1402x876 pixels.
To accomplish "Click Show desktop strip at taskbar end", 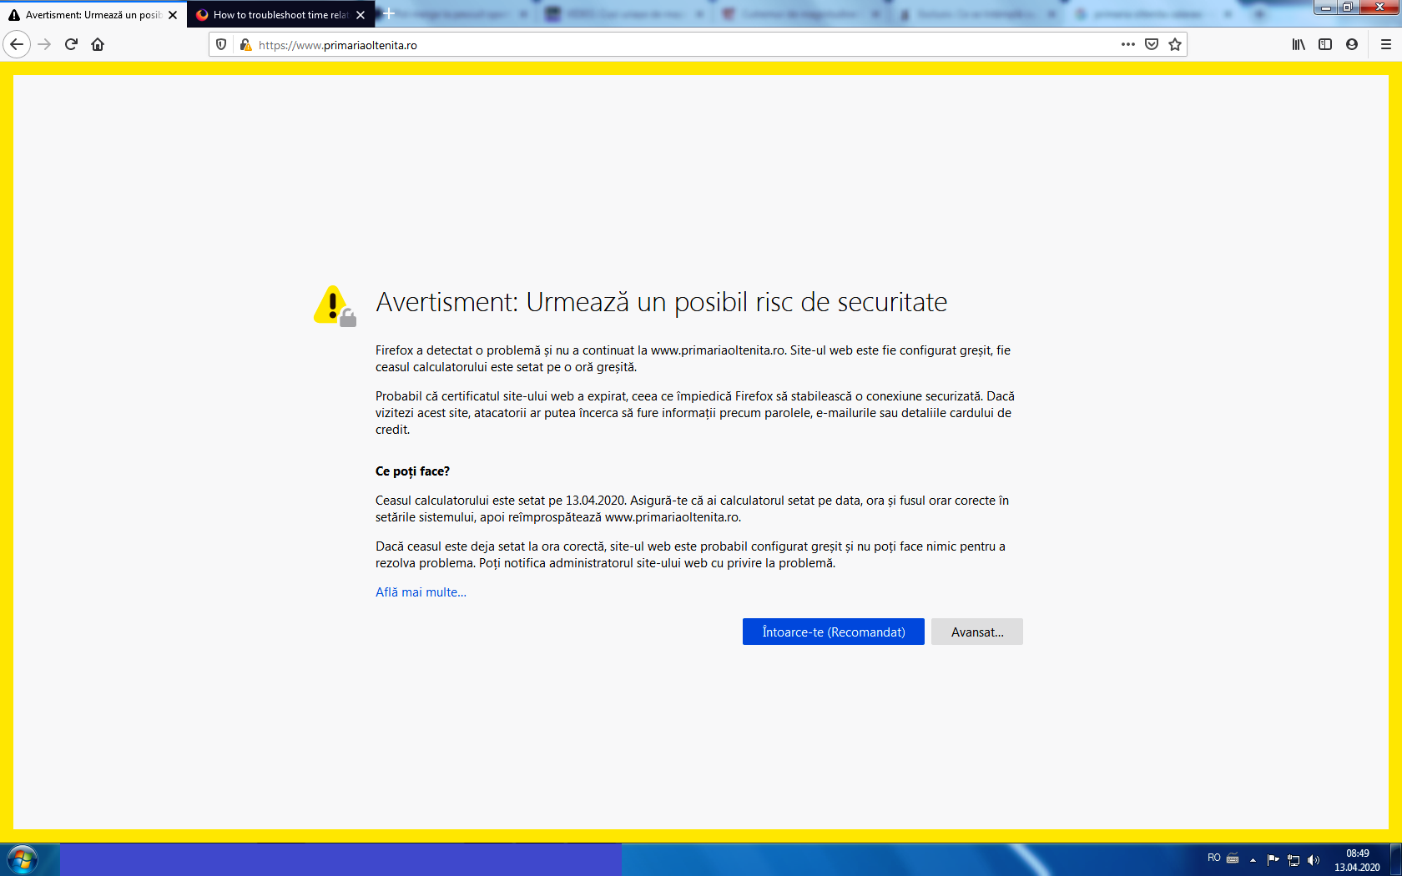I will tap(1395, 859).
